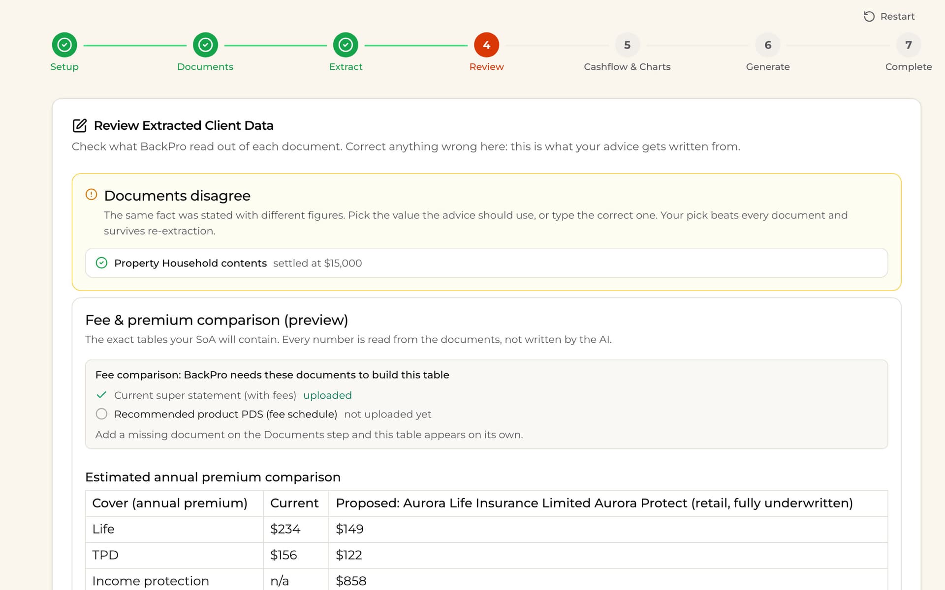Click the 'TPD' row label in the table
945x590 pixels.
tap(105, 555)
